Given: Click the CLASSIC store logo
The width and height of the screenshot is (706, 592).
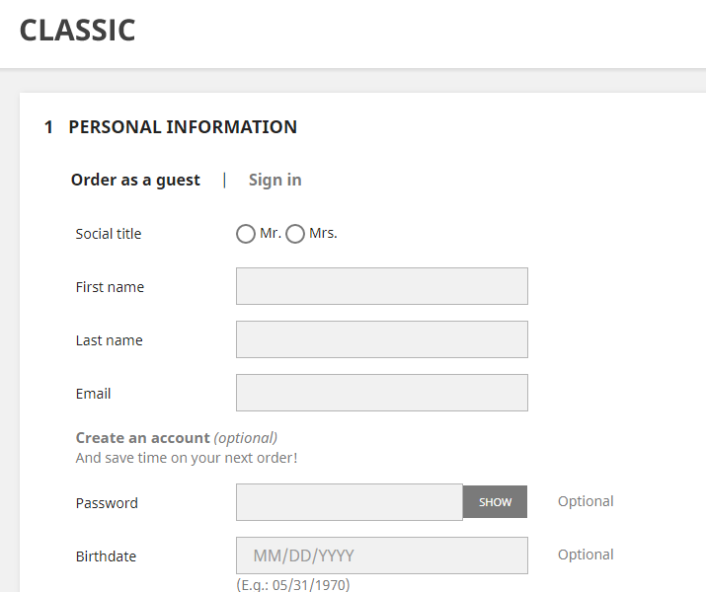Looking at the screenshot, I should (77, 31).
